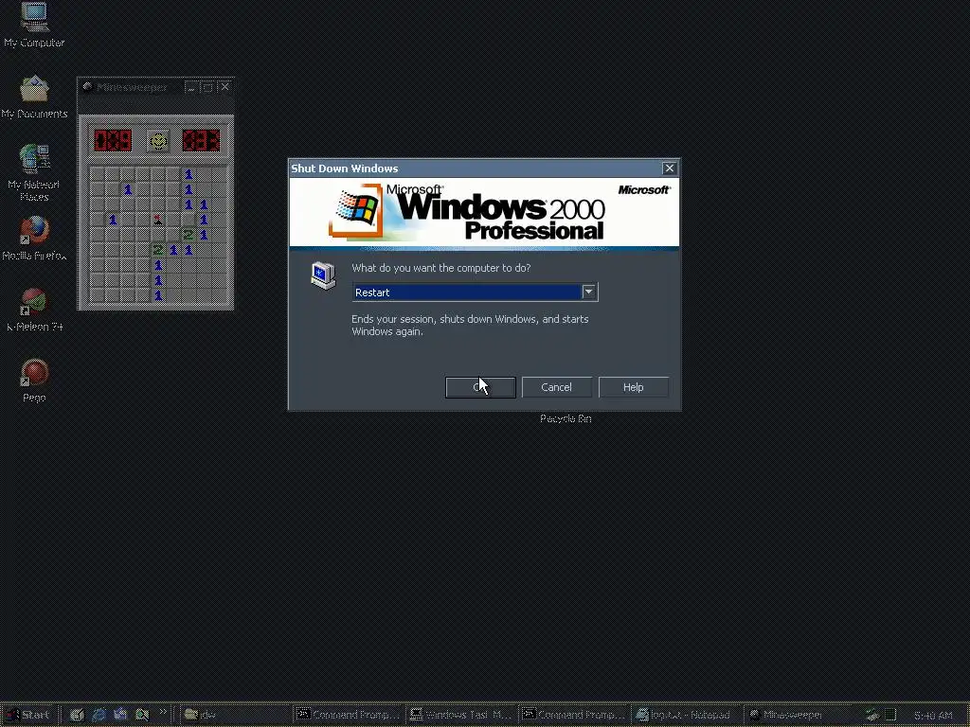Click the Minesweeper title bar icon
The height and width of the screenshot is (727, 970).
coord(87,86)
